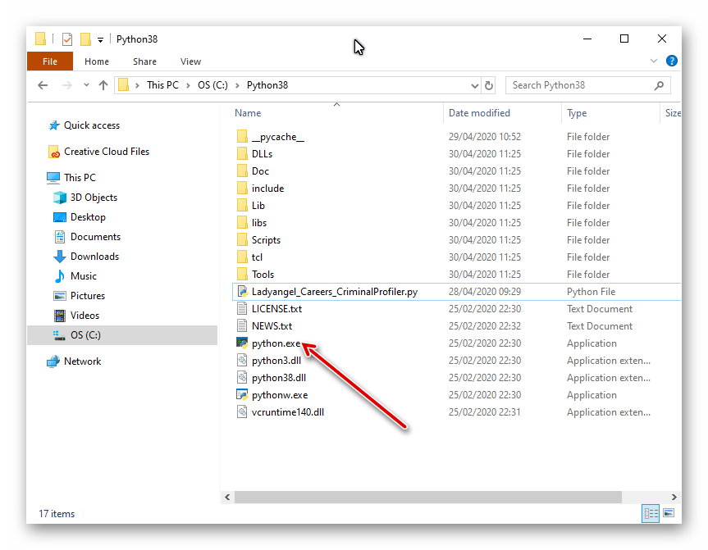Open the Recent locations dropdown arrow
708x550 pixels.
[86, 84]
